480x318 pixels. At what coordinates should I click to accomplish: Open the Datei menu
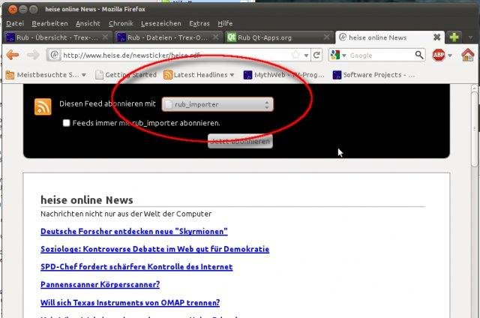click(x=15, y=23)
